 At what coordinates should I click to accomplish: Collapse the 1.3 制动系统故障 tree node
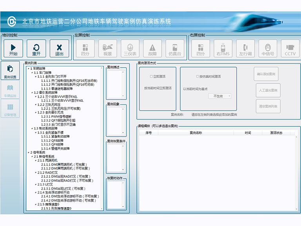point(32,128)
